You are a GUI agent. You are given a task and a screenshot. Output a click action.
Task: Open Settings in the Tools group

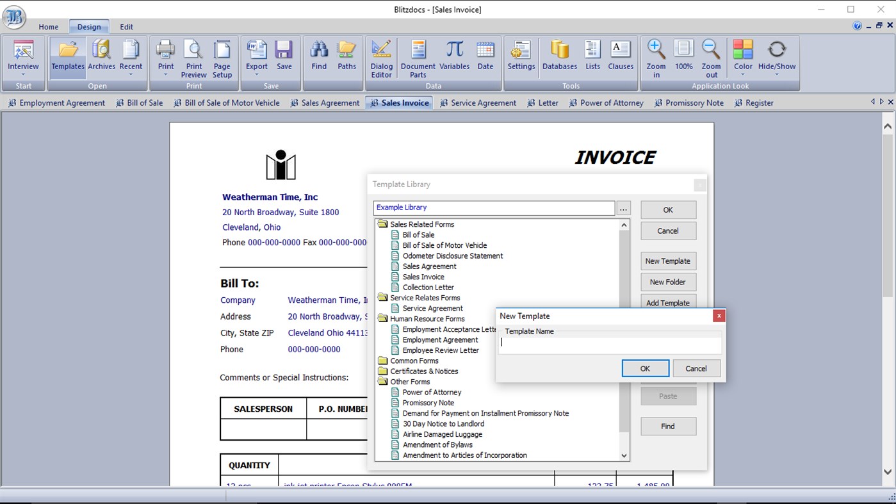pyautogui.click(x=521, y=58)
